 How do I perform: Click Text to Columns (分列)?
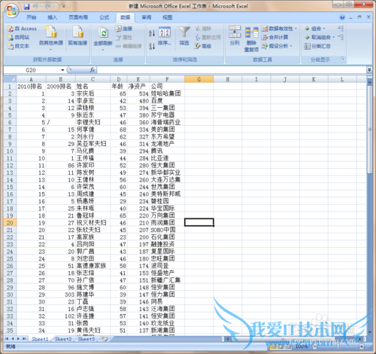(235, 35)
